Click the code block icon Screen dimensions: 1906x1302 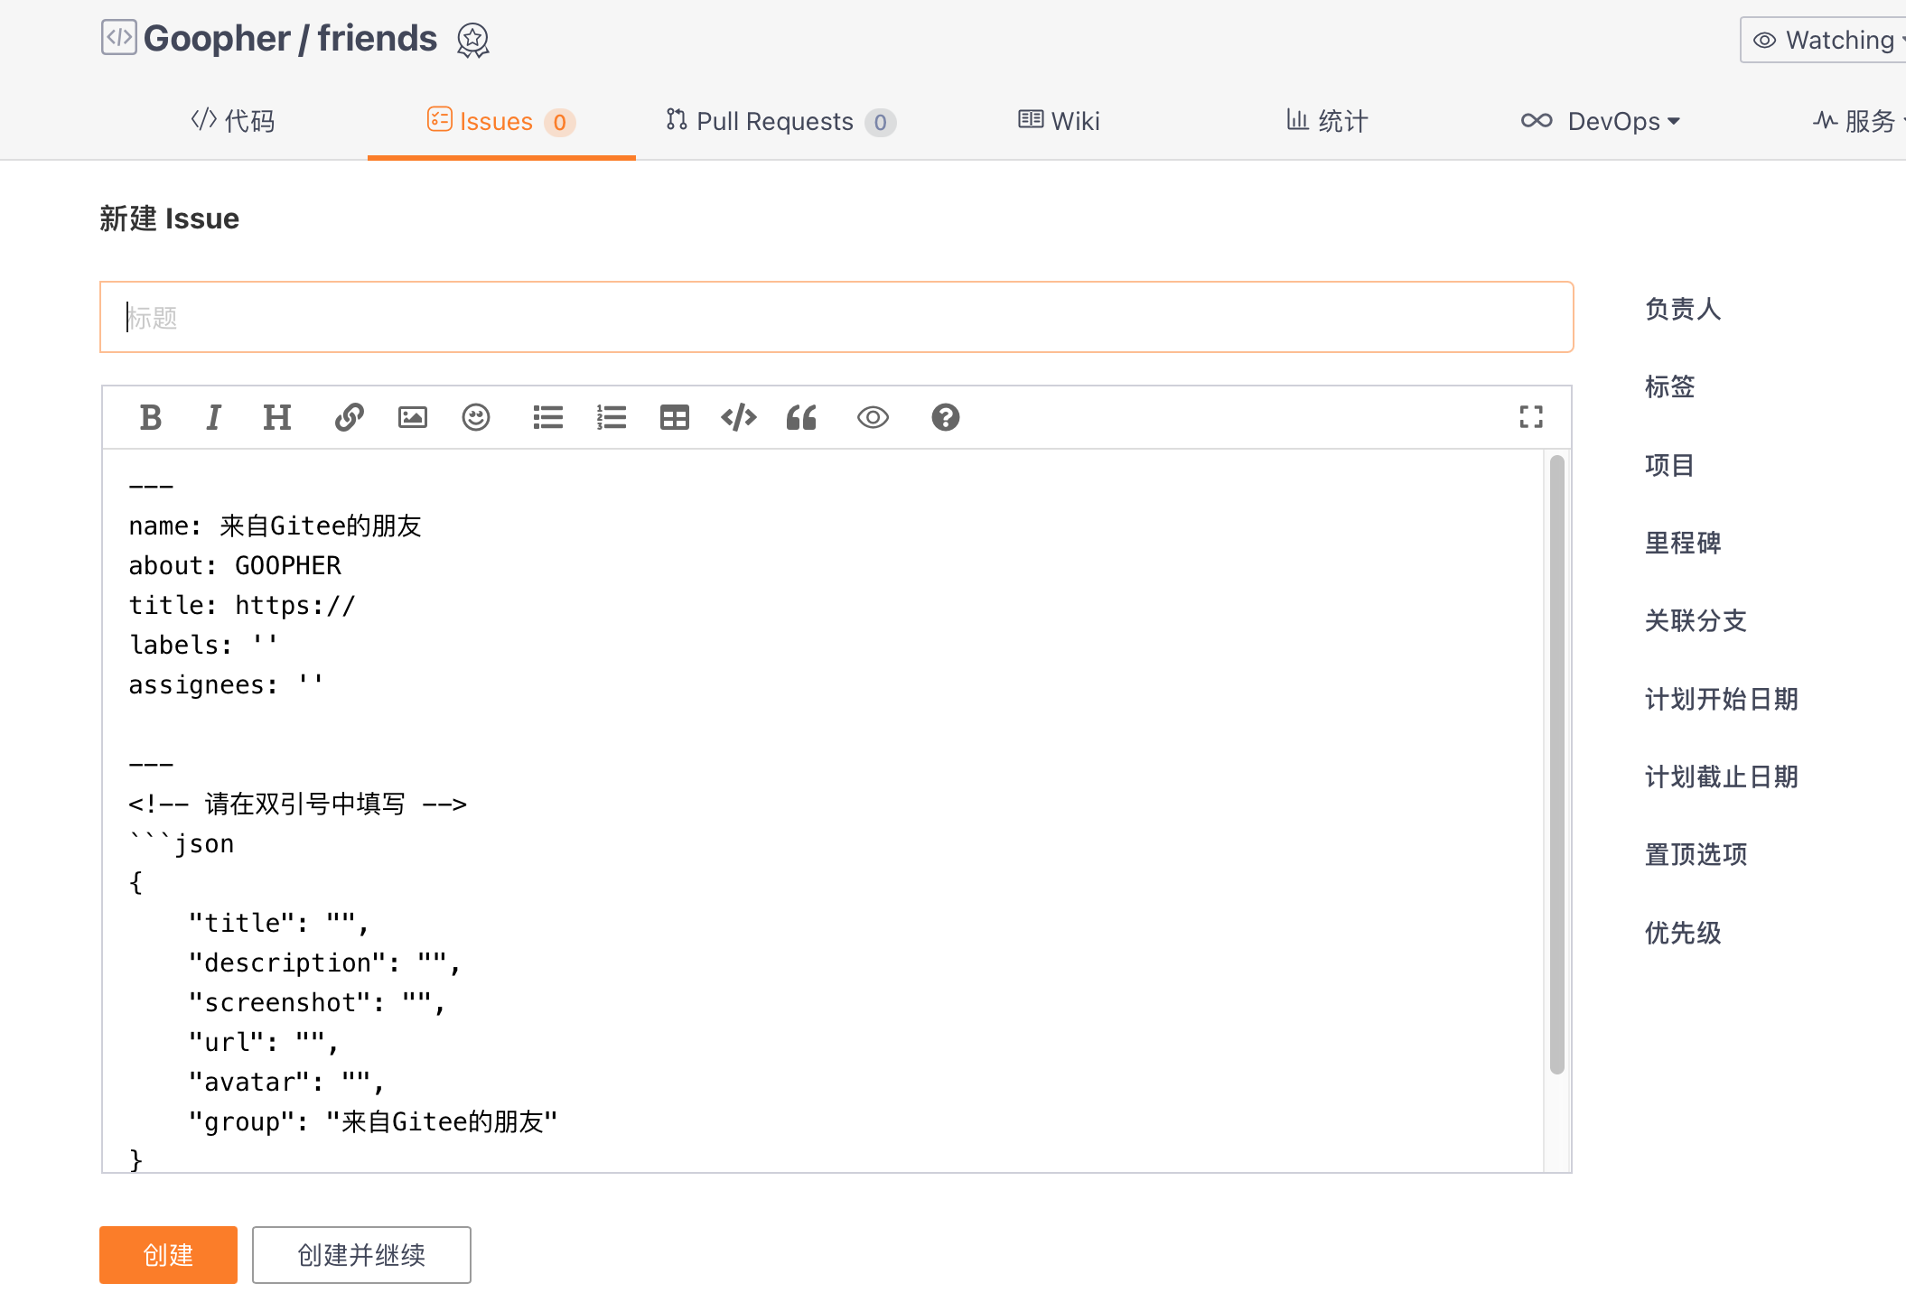pyautogui.click(x=739, y=419)
